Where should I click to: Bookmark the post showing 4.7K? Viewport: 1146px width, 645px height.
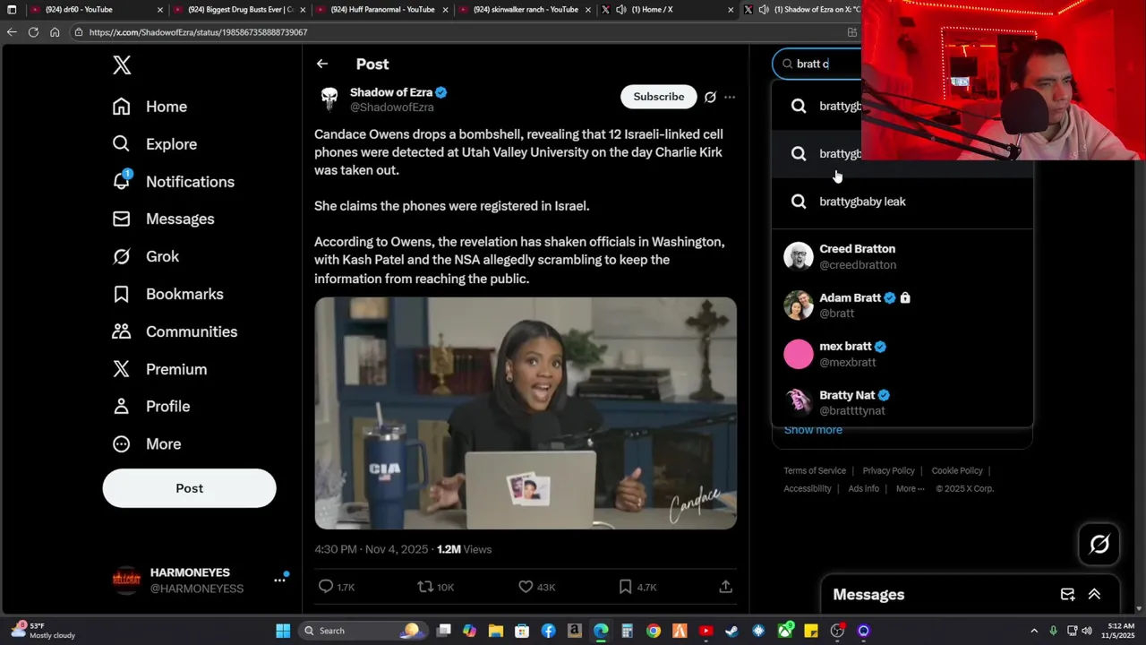(x=625, y=587)
